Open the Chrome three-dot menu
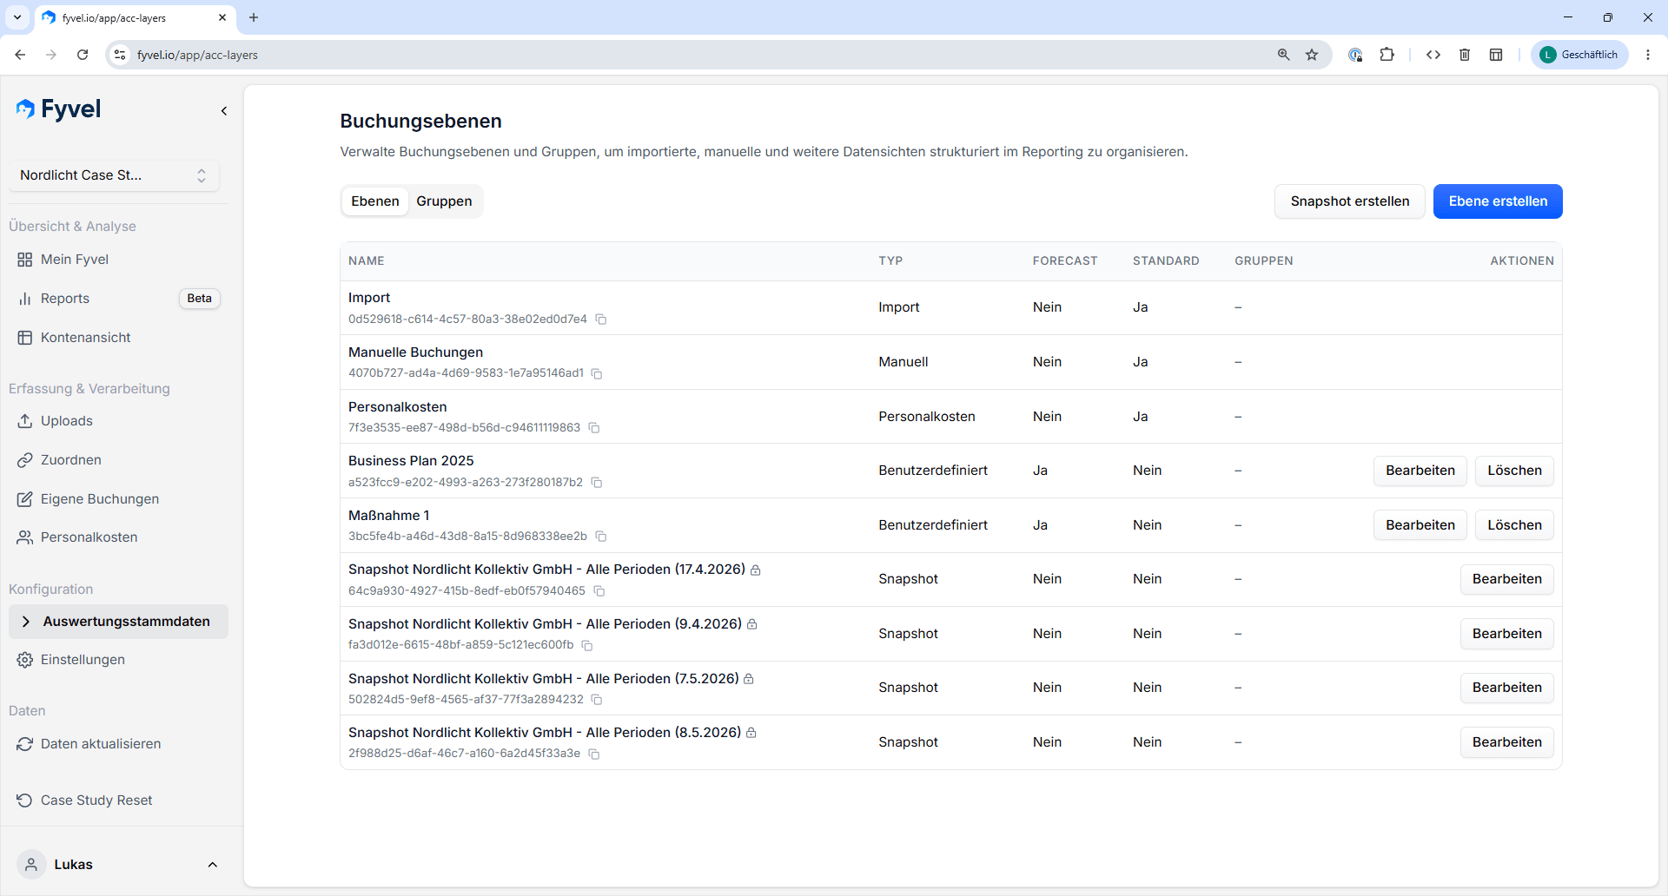 1648,55
